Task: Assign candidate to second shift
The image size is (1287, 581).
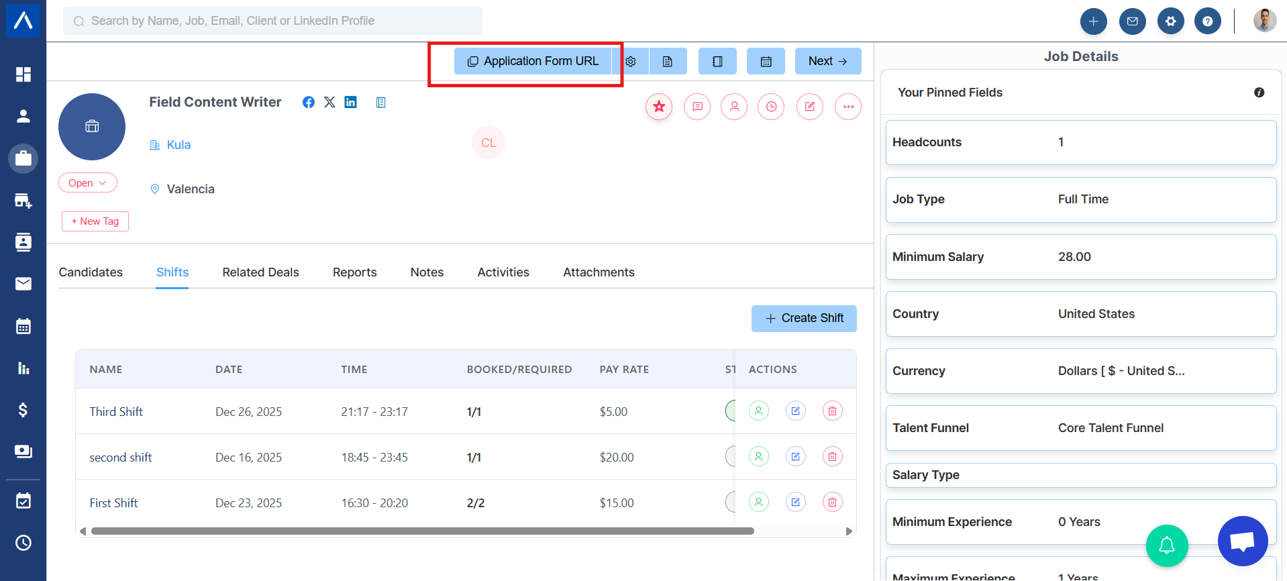Action: (759, 456)
